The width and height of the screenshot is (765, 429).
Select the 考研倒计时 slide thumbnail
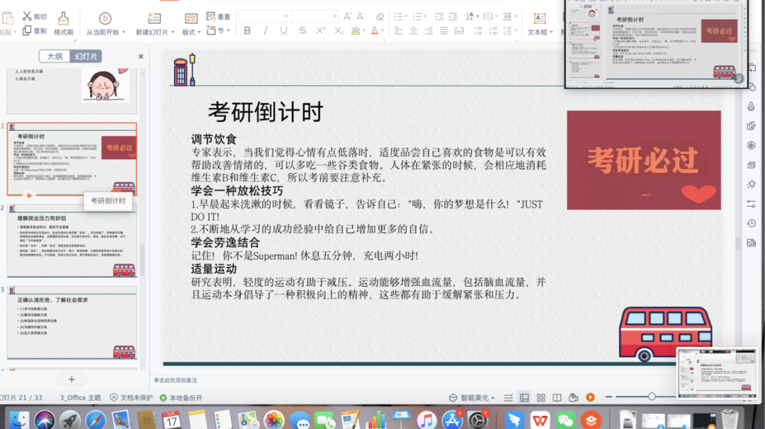pyautogui.click(x=72, y=159)
